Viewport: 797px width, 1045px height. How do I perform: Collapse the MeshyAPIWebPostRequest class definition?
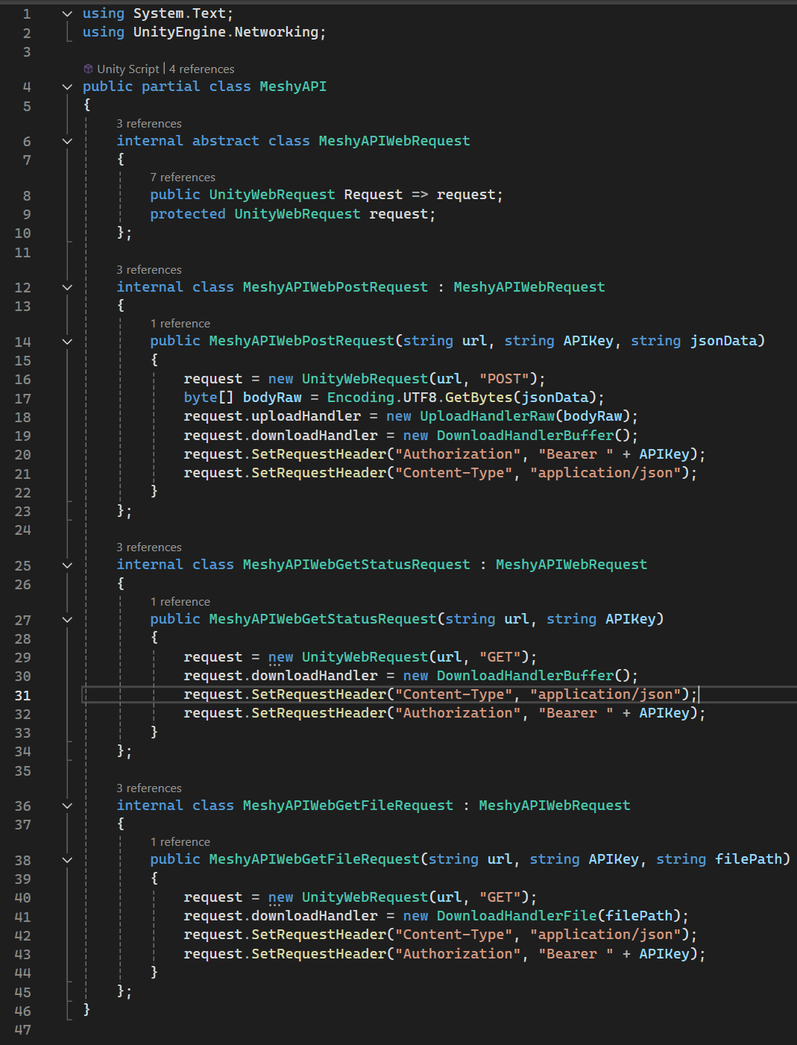pyautogui.click(x=67, y=287)
